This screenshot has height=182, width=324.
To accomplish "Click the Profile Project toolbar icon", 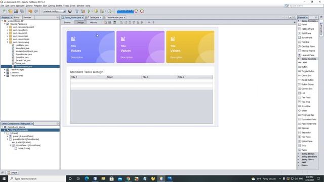I will [x=109, y=11].
